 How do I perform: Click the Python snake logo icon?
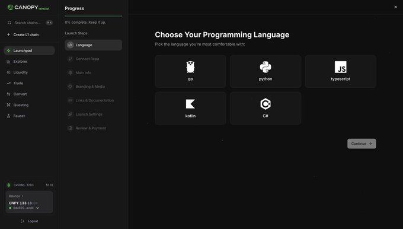click(266, 67)
